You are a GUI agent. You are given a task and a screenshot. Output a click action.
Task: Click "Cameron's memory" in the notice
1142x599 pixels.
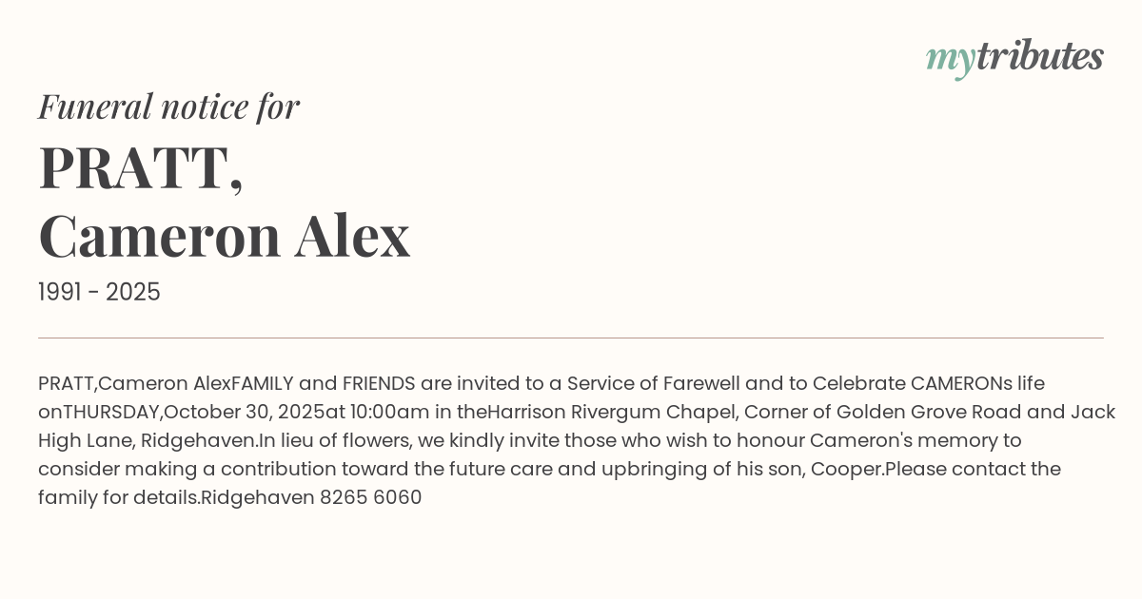[x=916, y=440]
